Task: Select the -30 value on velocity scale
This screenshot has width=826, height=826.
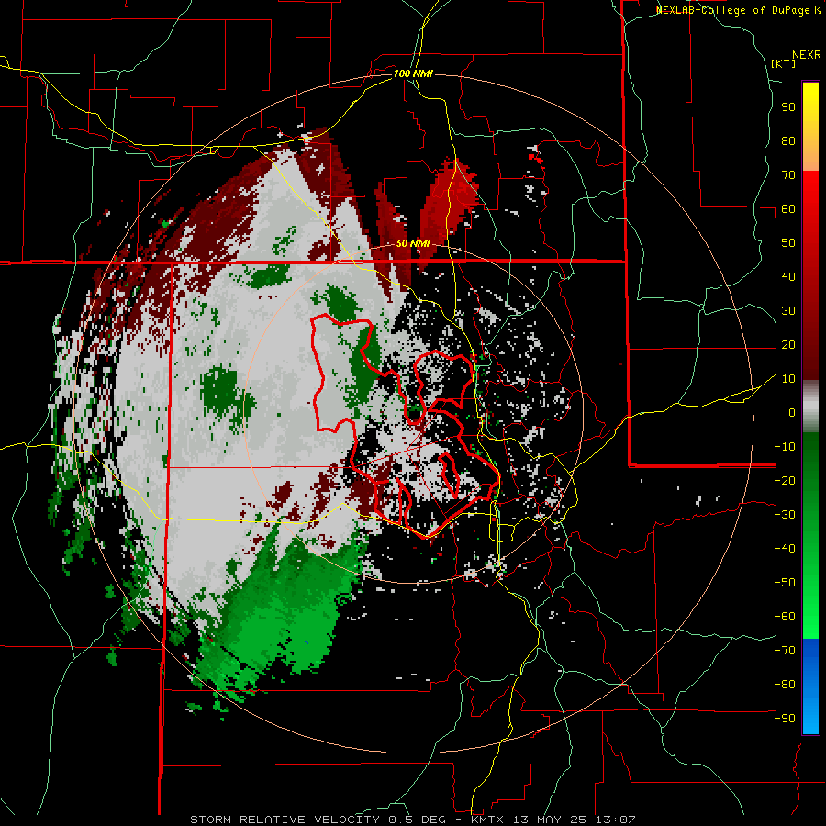Action: click(x=785, y=515)
